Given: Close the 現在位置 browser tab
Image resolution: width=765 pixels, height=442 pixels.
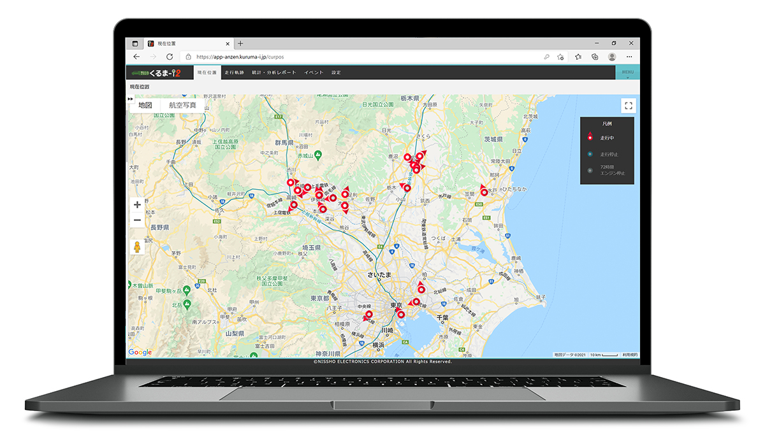Looking at the screenshot, I should pos(227,43).
